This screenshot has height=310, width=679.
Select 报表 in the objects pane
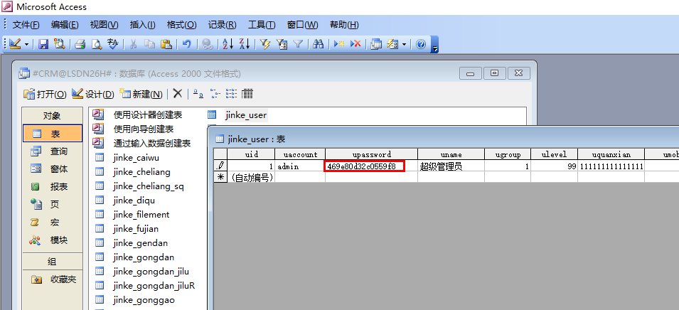[x=53, y=187]
